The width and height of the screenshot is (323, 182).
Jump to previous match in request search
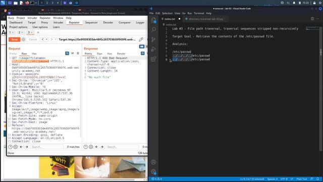pyautogui.click(x=21, y=147)
